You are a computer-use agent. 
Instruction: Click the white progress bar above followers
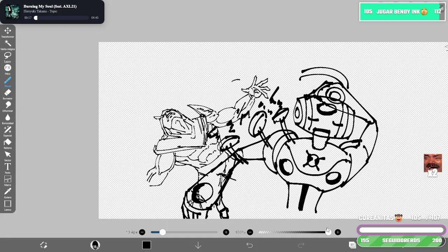click(x=401, y=230)
